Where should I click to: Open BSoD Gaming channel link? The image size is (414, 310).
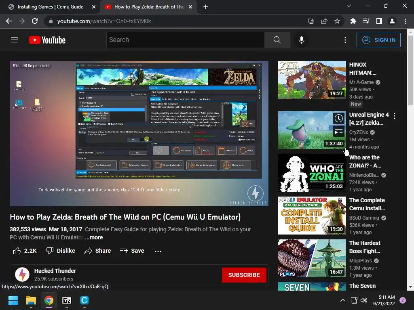(364, 218)
